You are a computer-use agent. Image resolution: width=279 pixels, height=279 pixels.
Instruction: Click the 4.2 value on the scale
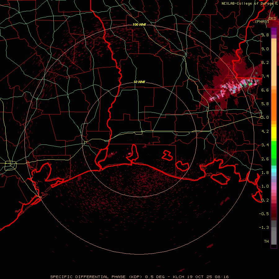coord(265,131)
